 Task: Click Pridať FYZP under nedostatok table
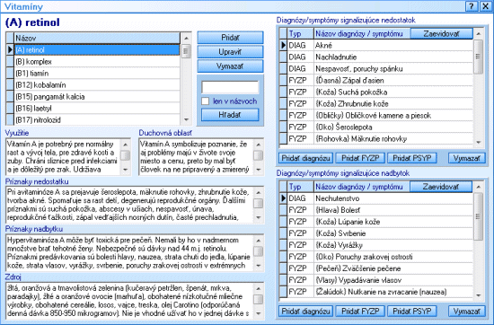[360, 158]
